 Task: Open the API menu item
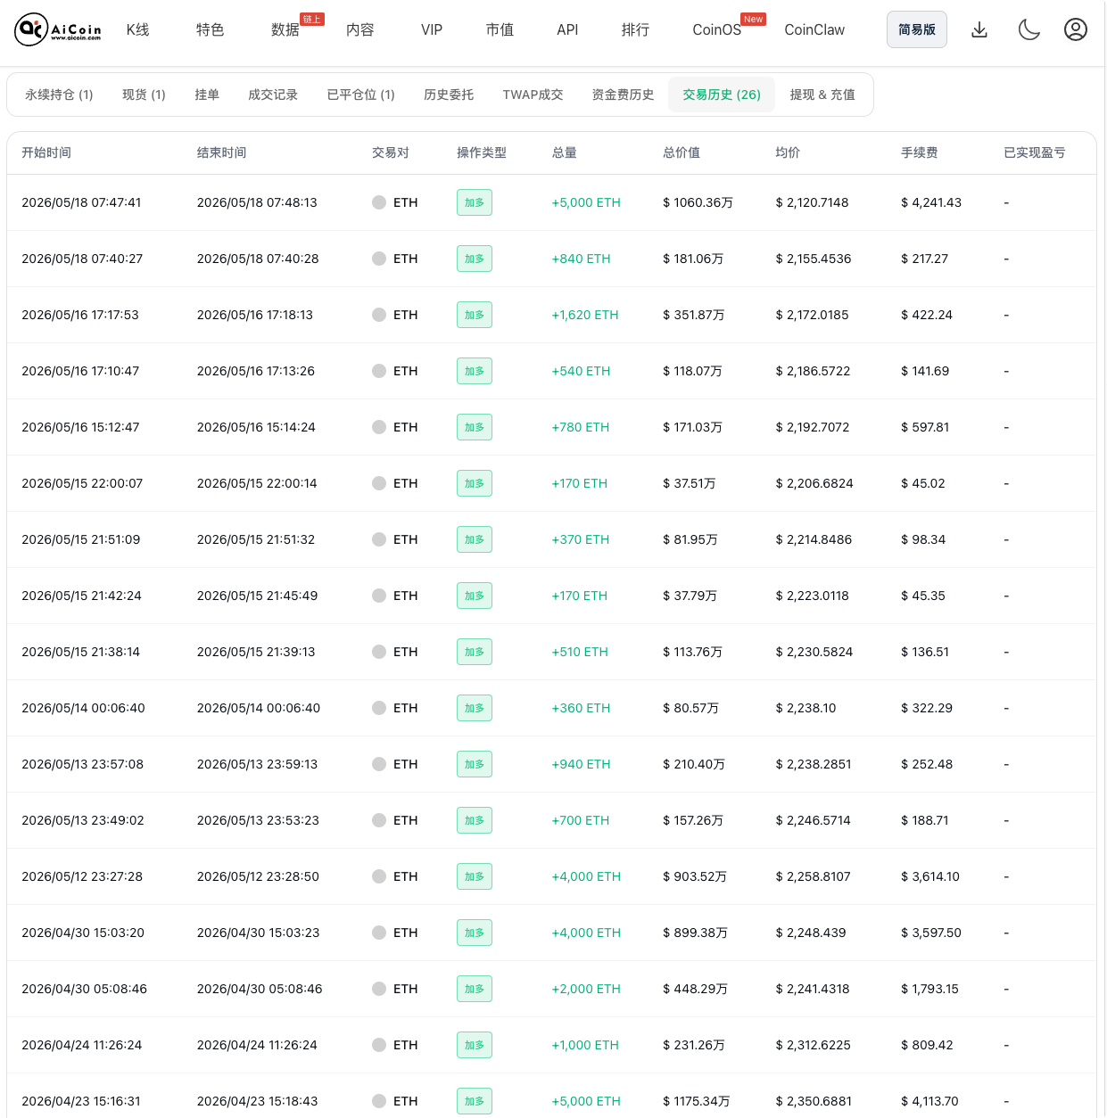[567, 29]
